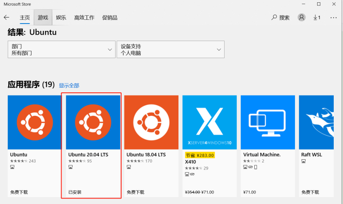Switch to the 游戏 tab

point(43,18)
